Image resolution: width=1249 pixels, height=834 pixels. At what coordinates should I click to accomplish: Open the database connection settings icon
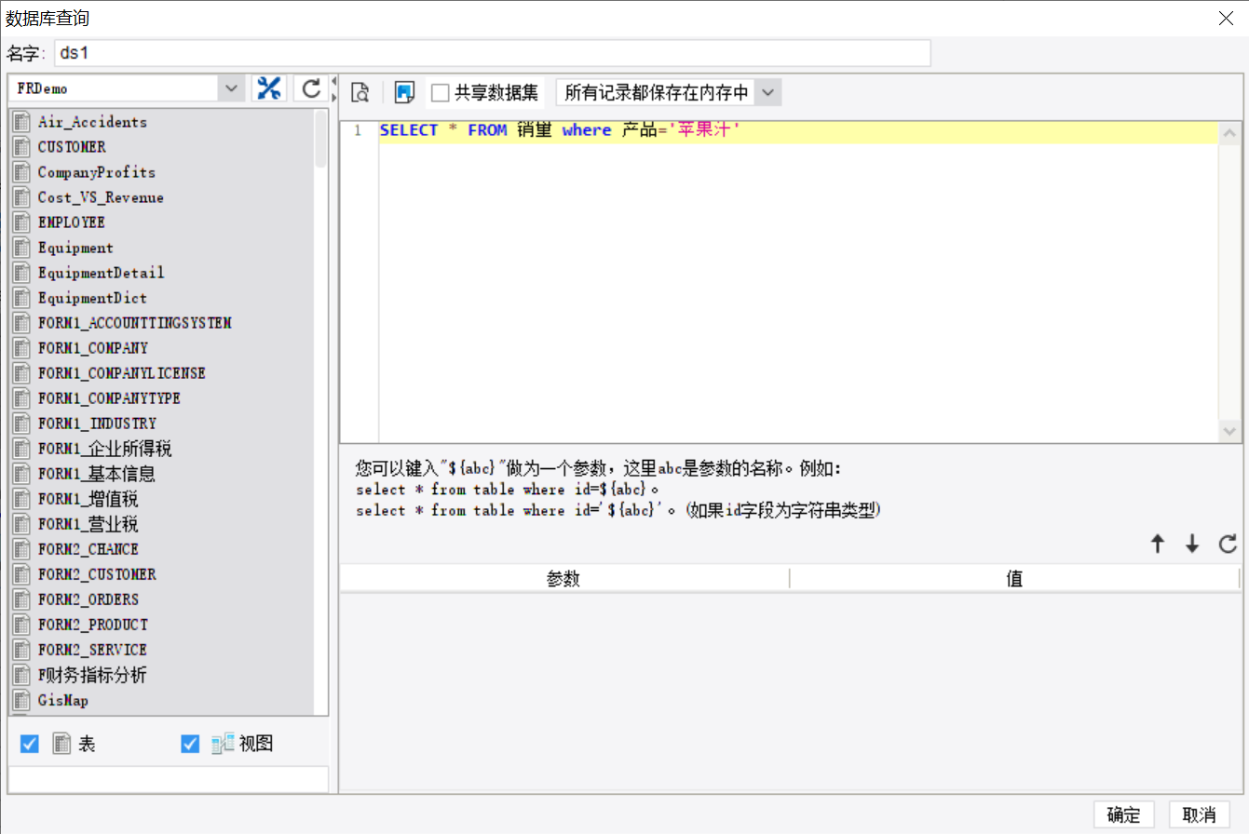point(269,88)
